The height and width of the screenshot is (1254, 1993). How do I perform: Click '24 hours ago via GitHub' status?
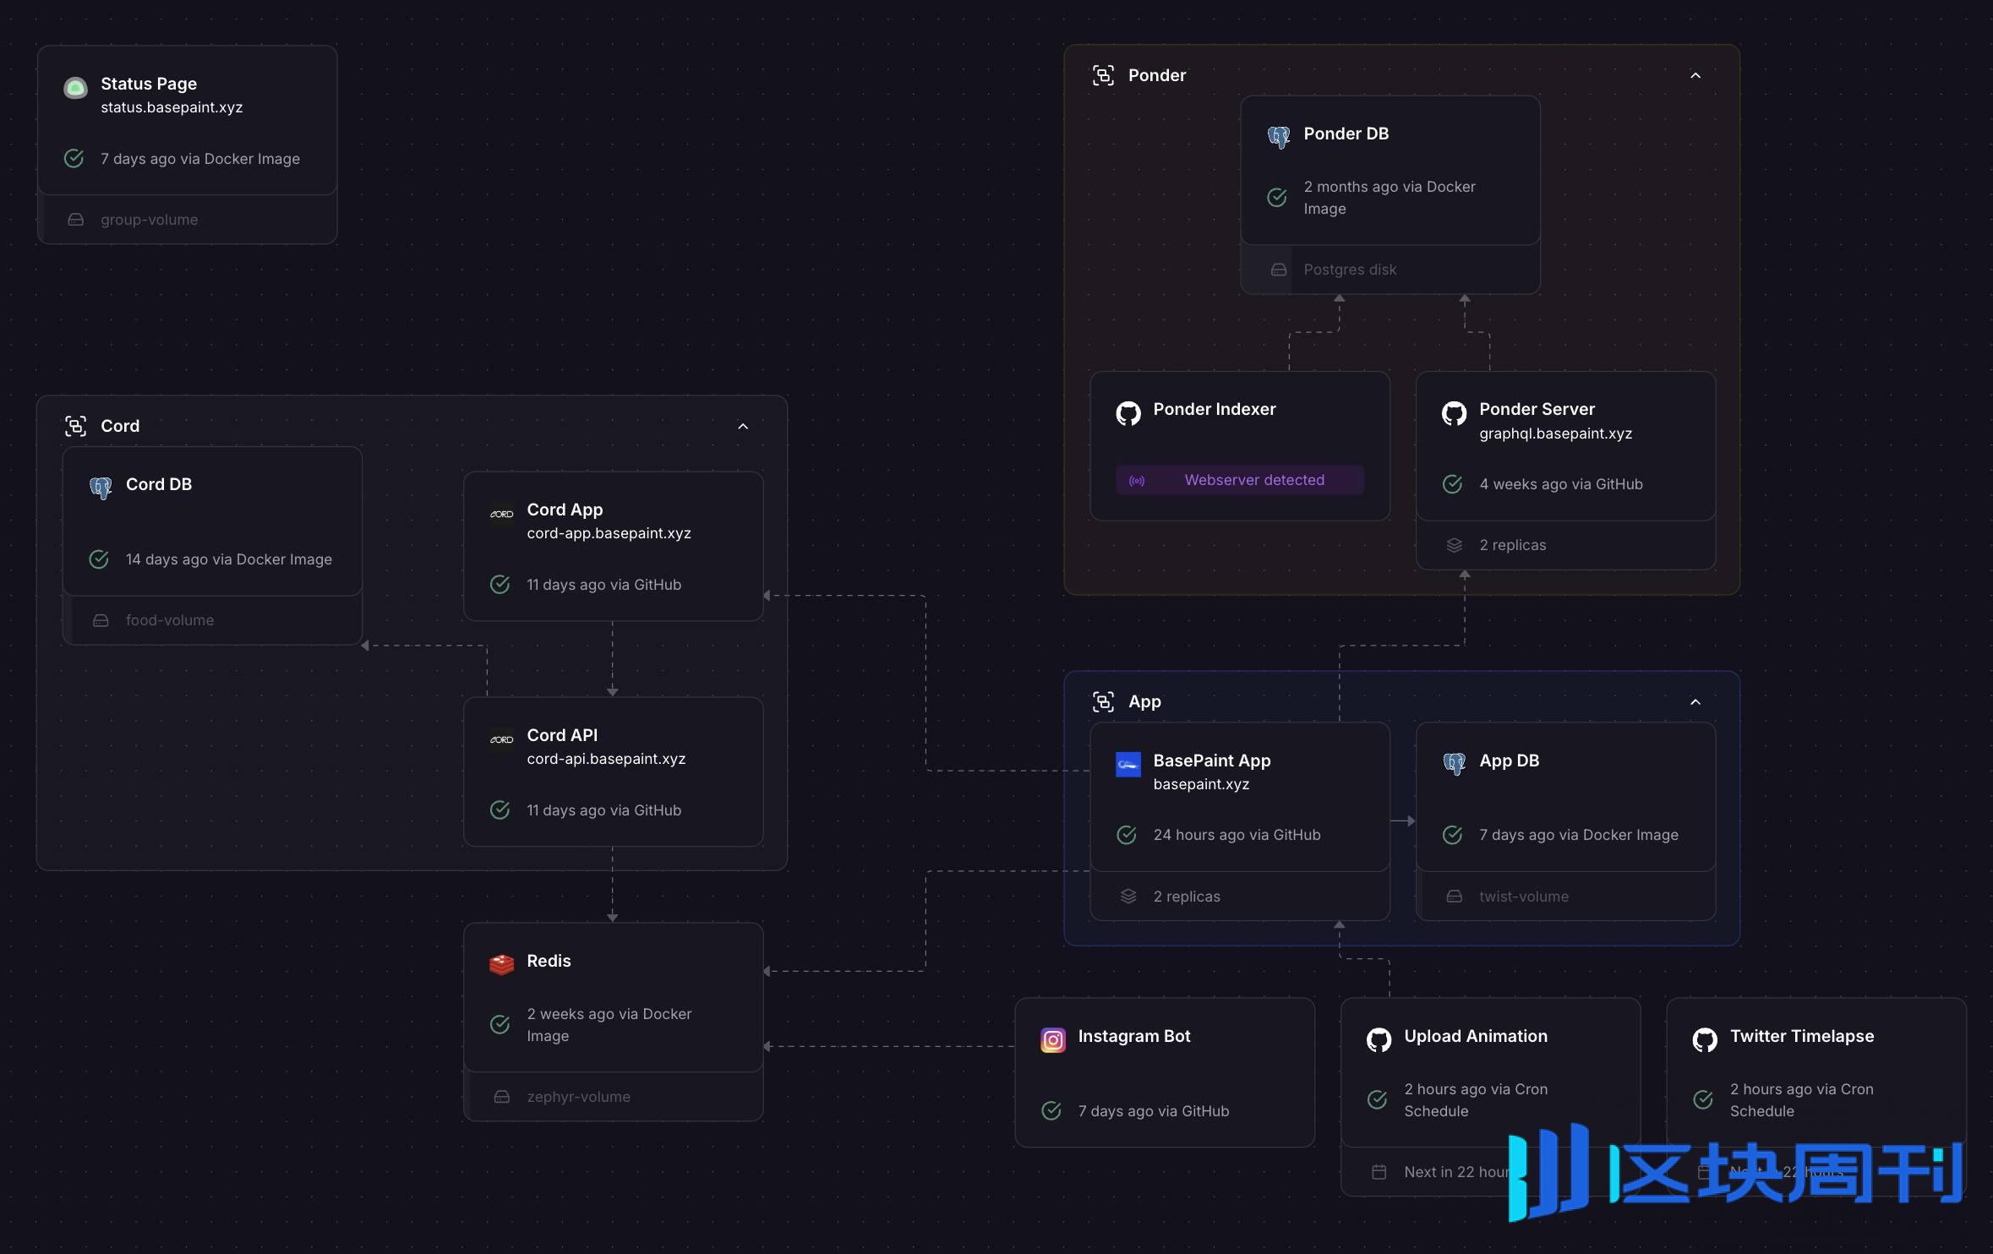pos(1237,835)
